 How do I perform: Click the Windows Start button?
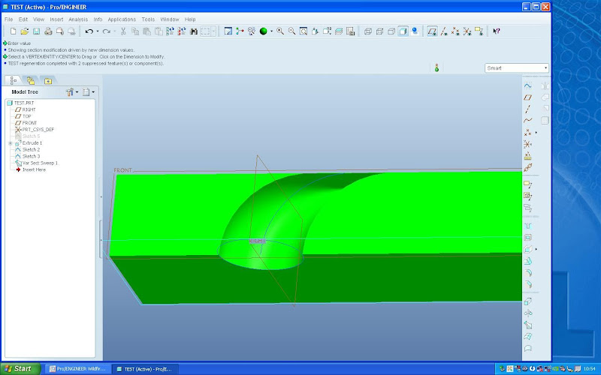[19, 369]
